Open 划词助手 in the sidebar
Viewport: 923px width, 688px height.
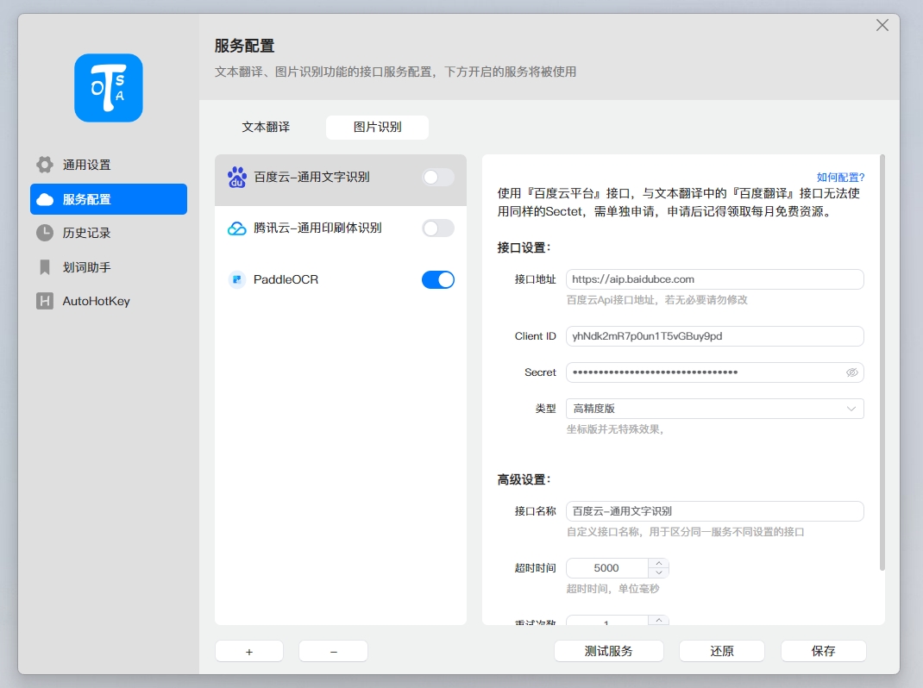[109, 267]
